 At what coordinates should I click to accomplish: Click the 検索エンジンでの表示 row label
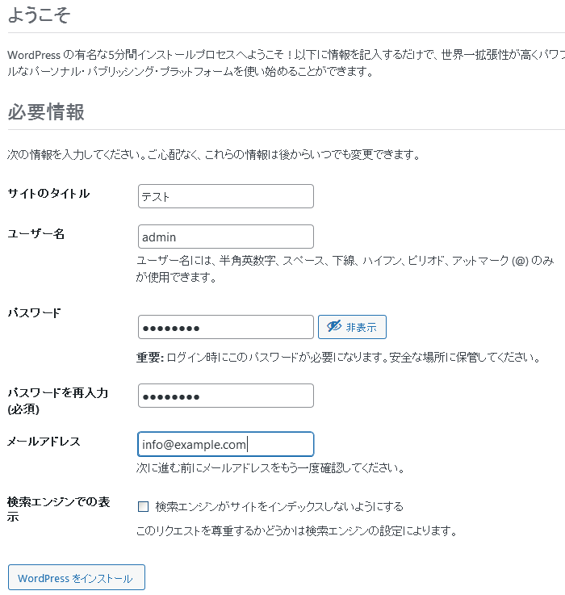pyautogui.click(x=58, y=509)
